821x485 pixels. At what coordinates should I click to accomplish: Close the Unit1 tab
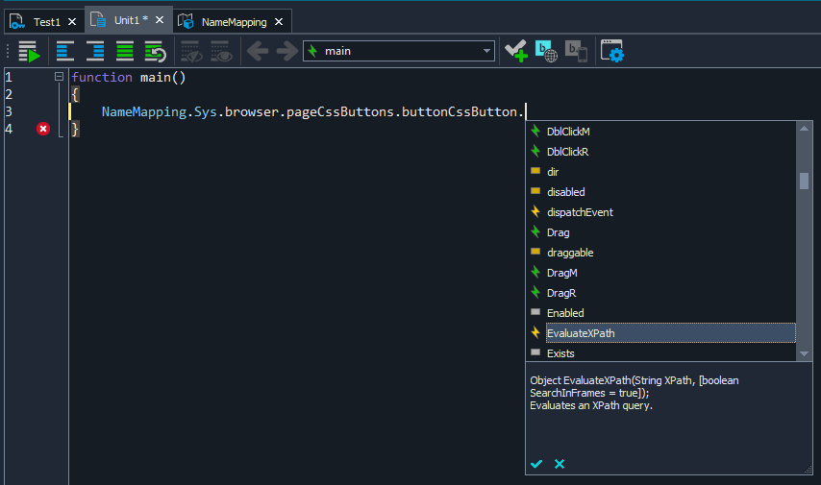point(160,20)
